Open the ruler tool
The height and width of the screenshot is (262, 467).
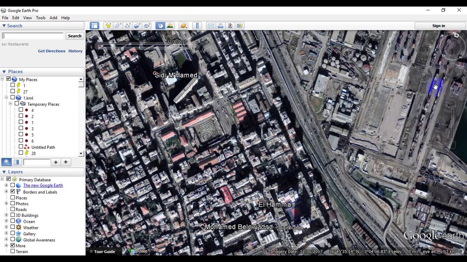click(x=197, y=25)
